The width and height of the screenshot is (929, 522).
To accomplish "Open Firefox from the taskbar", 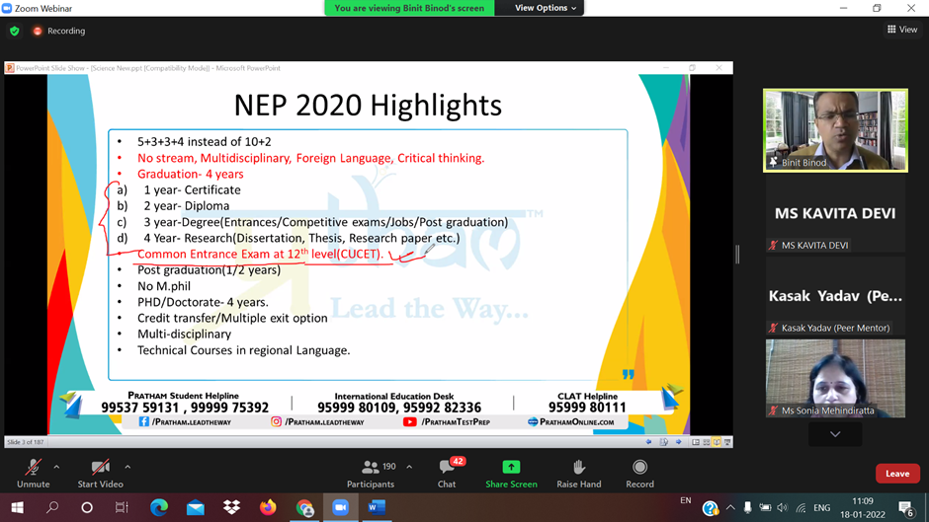I will [x=268, y=507].
